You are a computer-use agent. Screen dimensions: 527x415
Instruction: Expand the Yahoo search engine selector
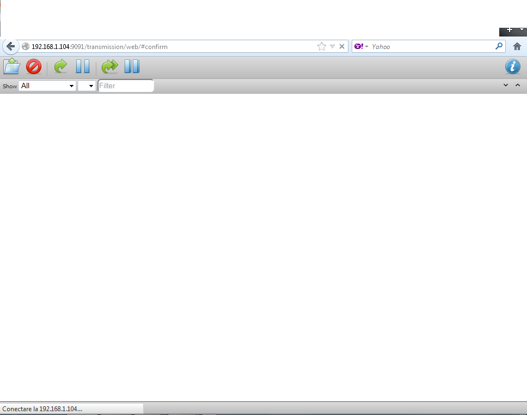(361, 47)
